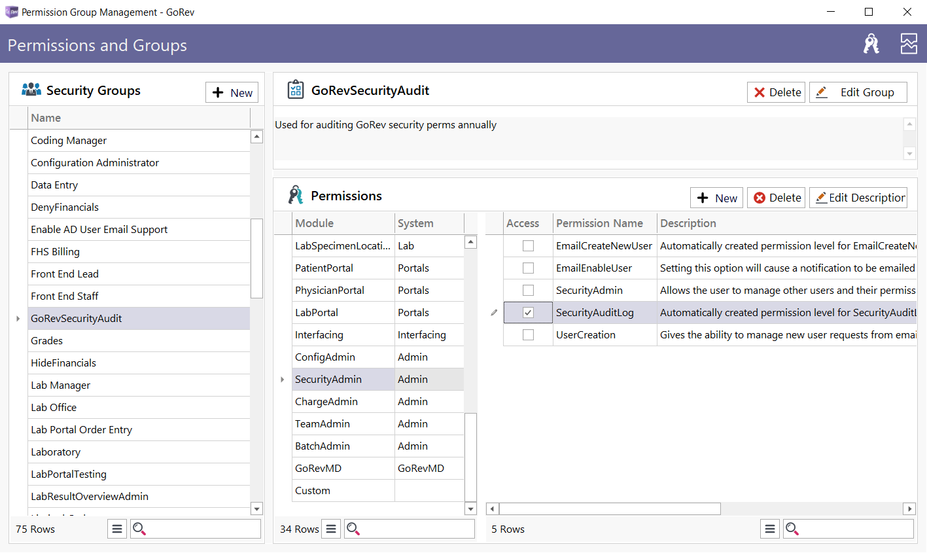Click the Permissions keys panel icon
Image resolution: width=927 pixels, height=553 pixels.
(296, 195)
